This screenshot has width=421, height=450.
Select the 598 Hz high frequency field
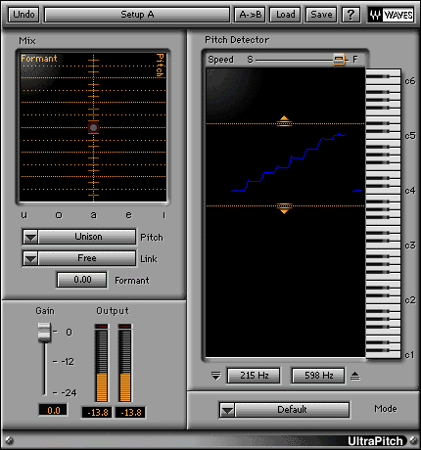(x=318, y=376)
